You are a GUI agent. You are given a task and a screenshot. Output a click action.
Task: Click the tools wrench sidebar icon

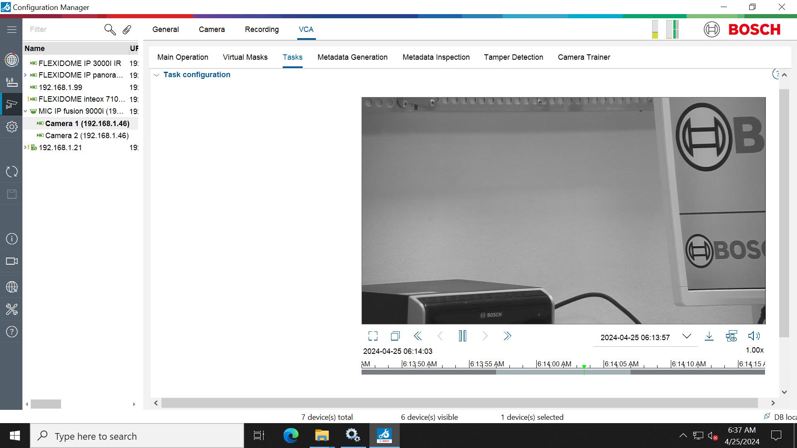tap(12, 309)
